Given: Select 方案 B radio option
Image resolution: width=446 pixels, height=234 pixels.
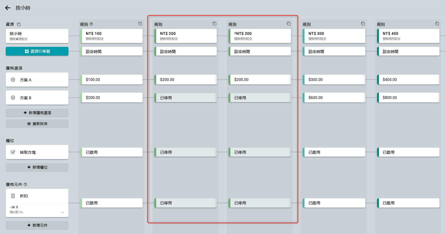Looking at the screenshot, I should point(13,98).
